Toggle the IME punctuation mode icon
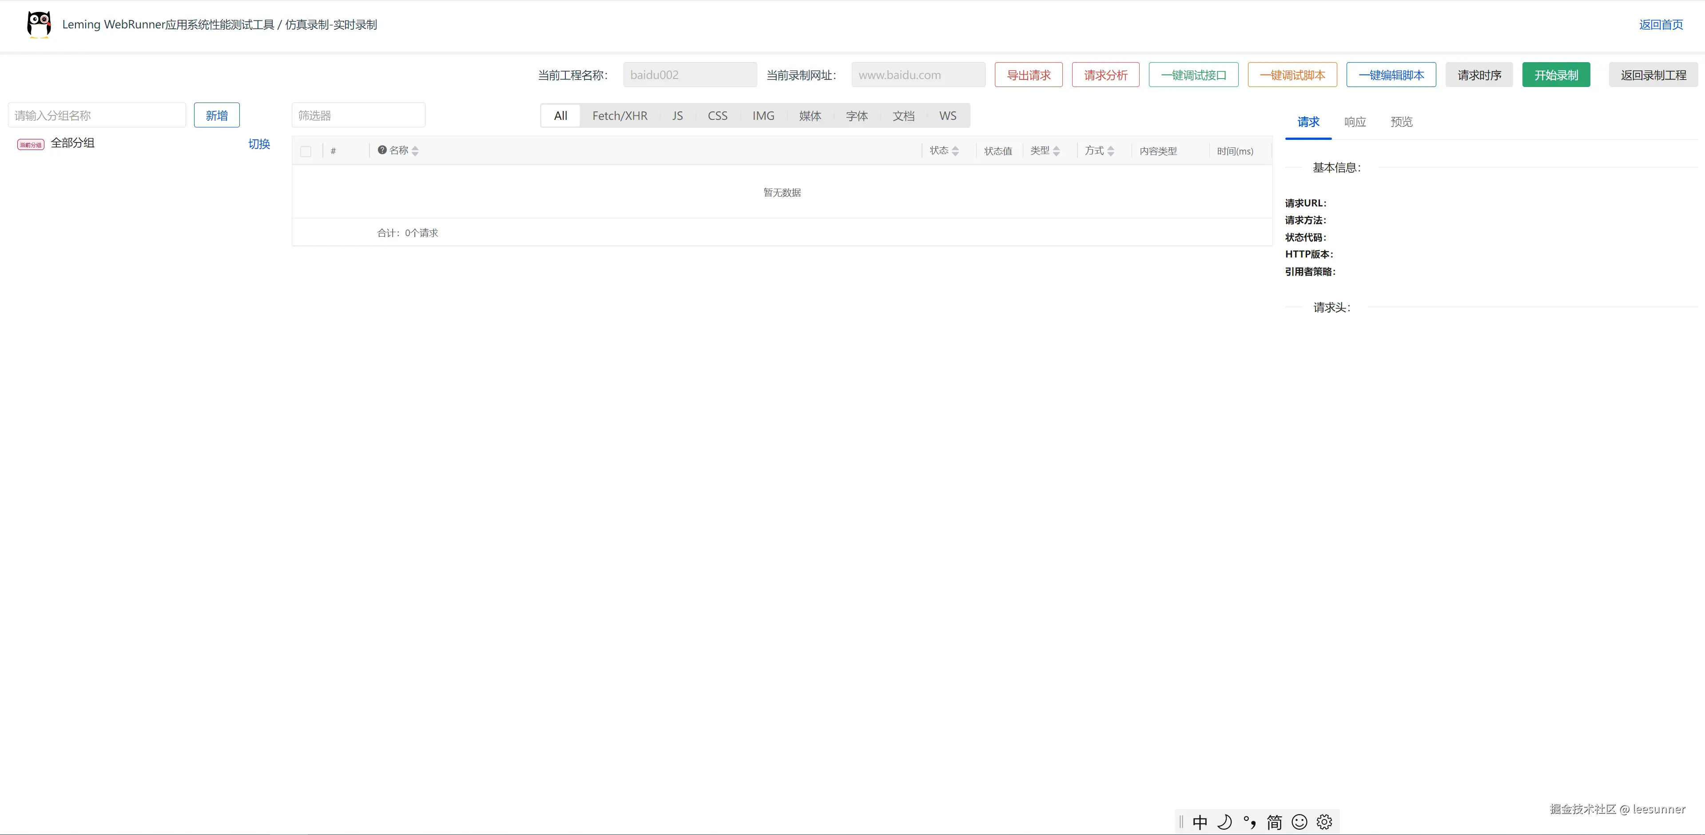The height and width of the screenshot is (835, 1705). point(1249,822)
